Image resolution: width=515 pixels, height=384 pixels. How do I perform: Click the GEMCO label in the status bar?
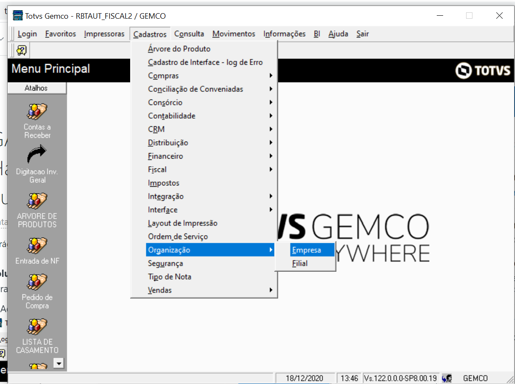475,378
